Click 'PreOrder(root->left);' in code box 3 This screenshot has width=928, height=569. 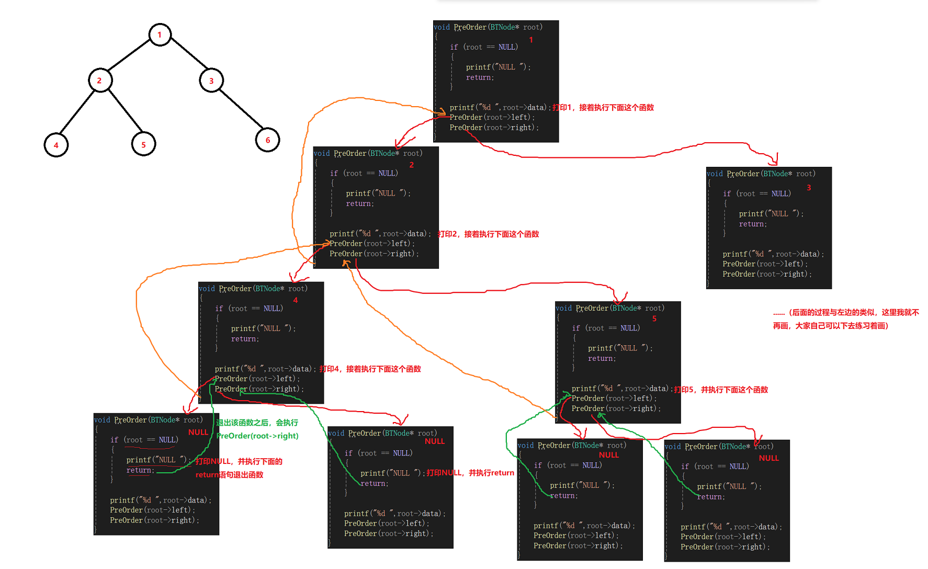765,264
